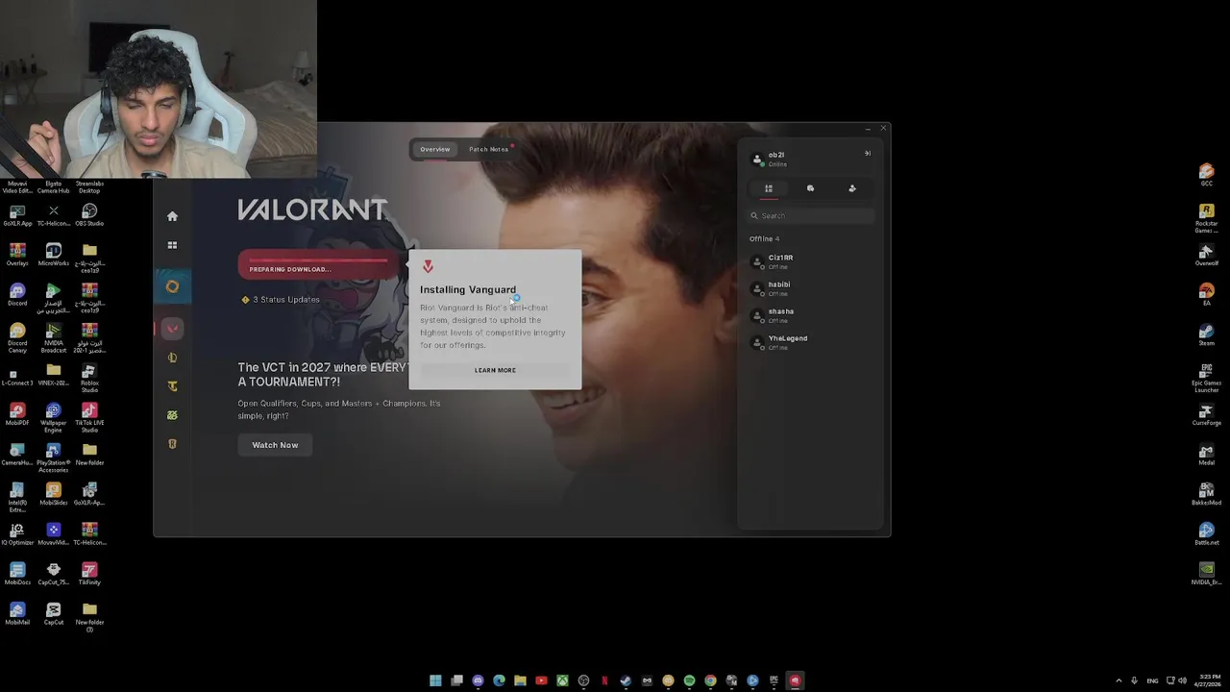
Task: Open Overwolf desktop icon
Action: tap(1207, 255)
